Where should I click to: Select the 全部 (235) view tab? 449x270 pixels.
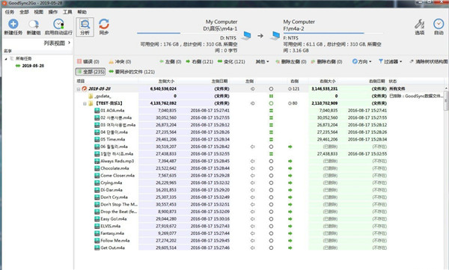(x=91, y=72)
